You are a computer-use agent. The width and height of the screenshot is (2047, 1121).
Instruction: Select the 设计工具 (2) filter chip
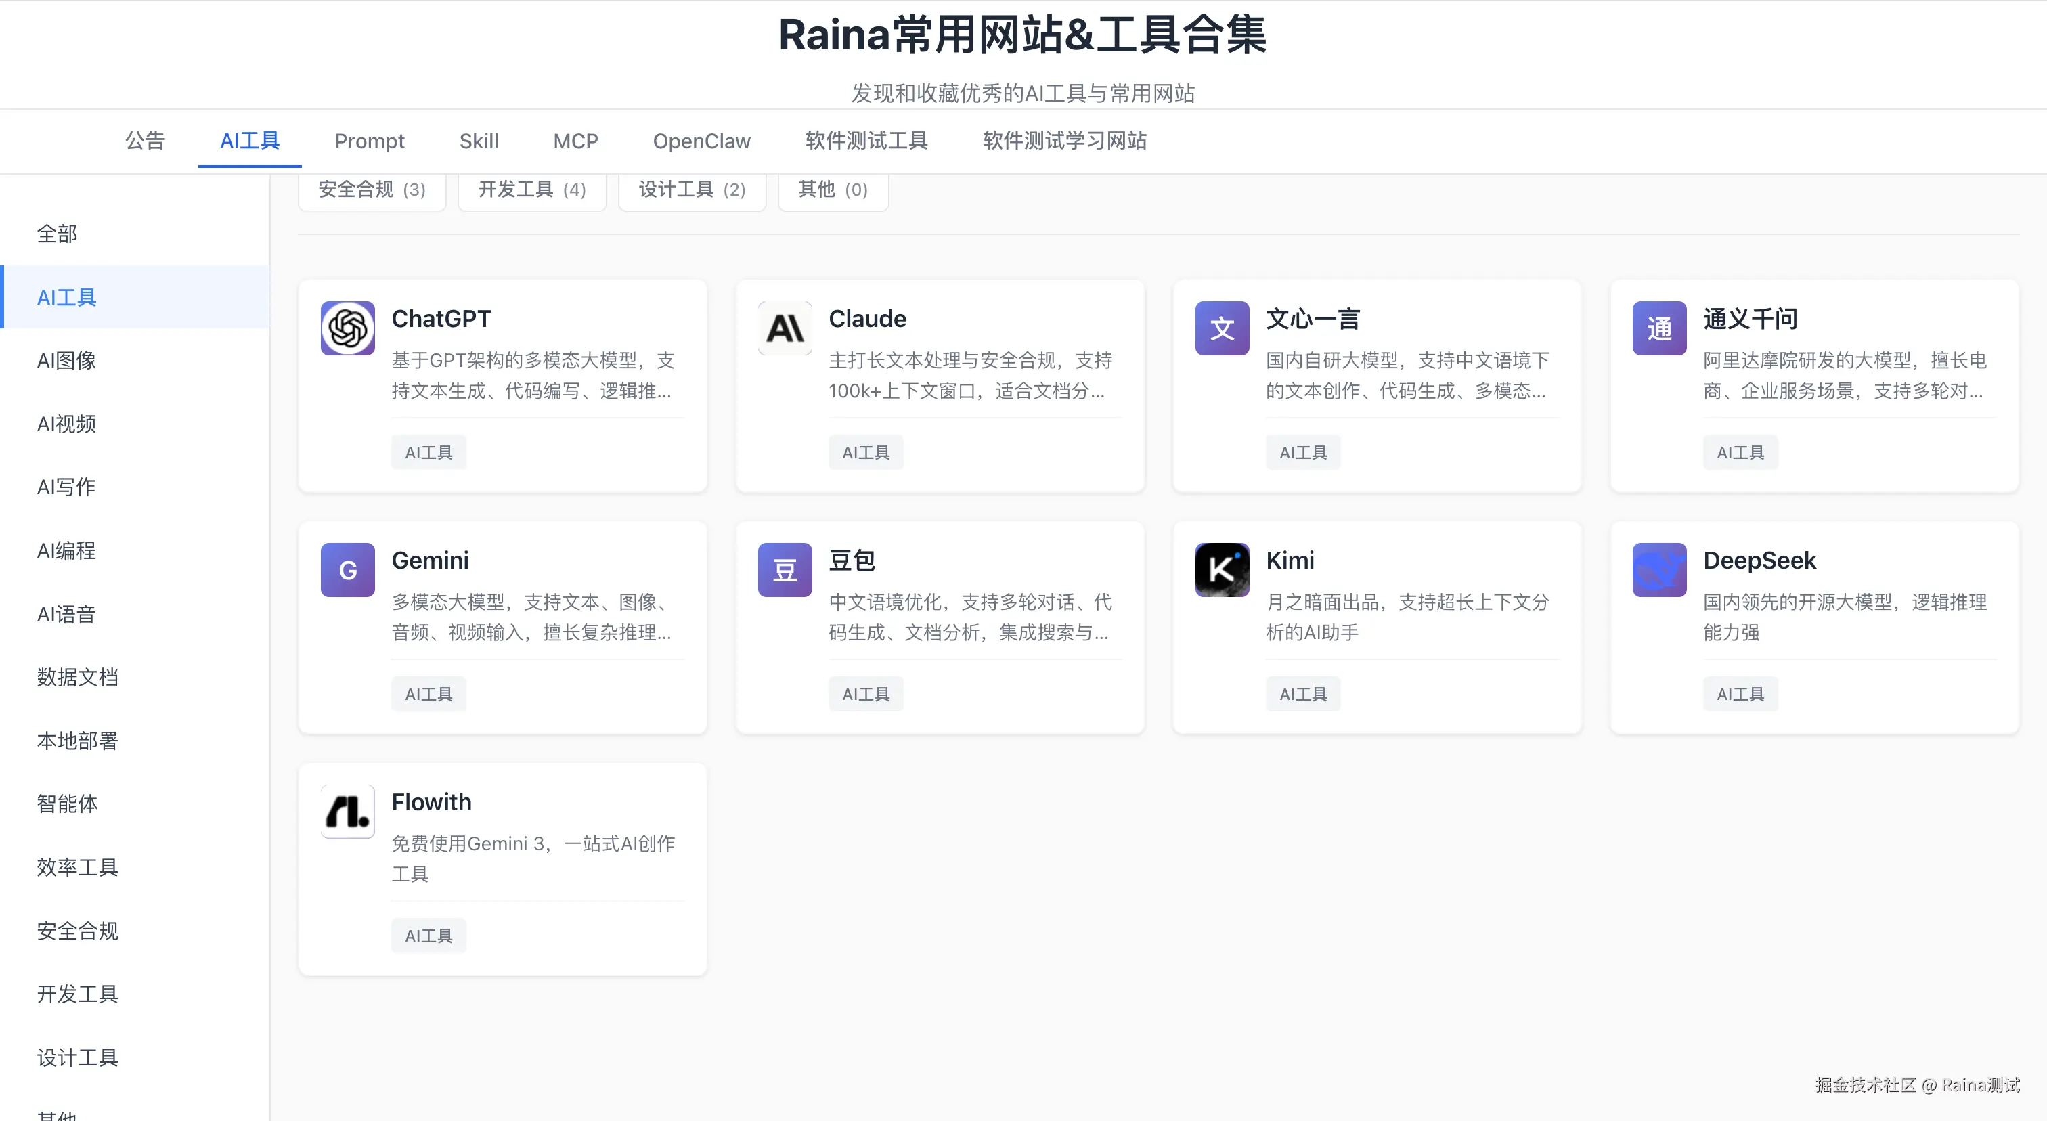[691, 190]
